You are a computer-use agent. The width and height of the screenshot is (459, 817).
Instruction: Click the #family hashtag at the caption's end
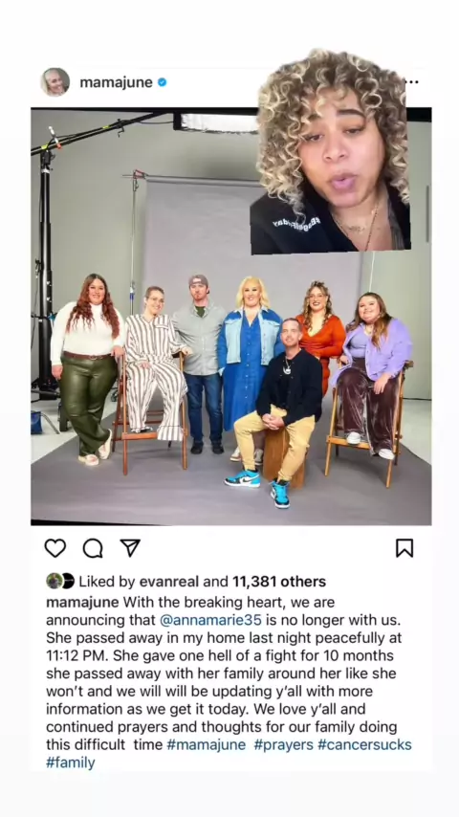pyautogui.click(x=71, y=762)
